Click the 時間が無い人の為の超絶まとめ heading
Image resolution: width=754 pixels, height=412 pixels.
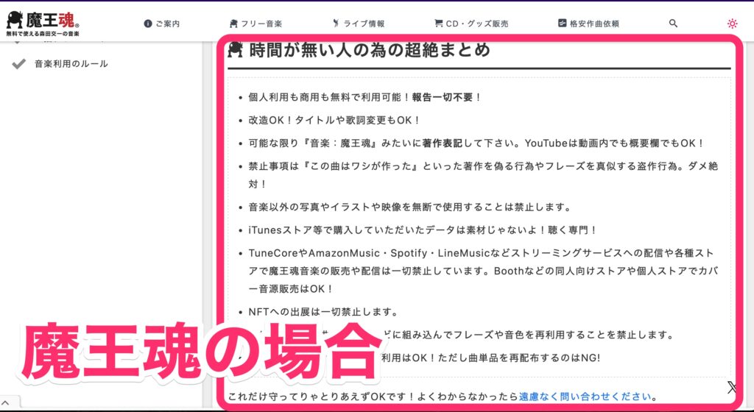click(x=370, y=50)
